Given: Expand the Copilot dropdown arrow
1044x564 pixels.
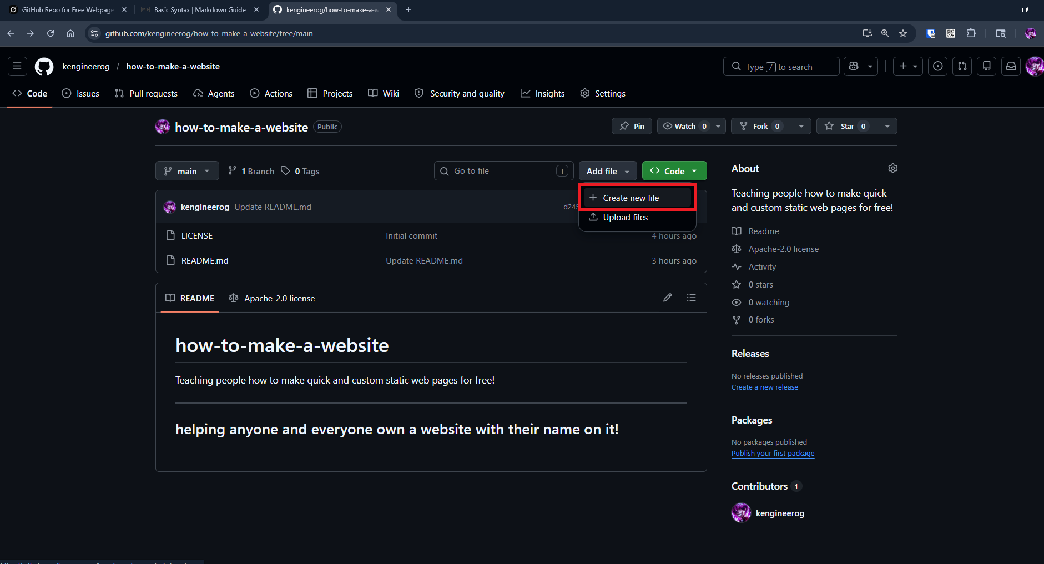Looking at the screenshot, I should [x=870, y=66].
